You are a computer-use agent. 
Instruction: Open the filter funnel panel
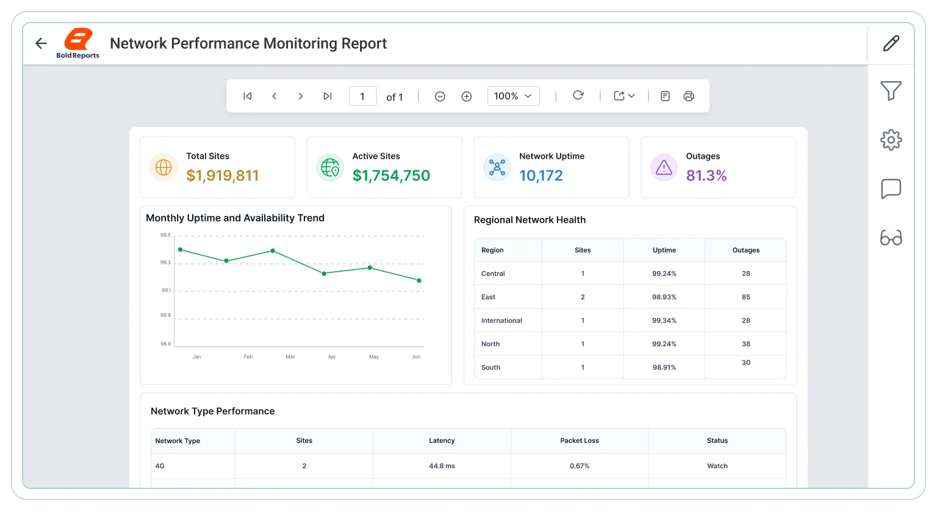click(891, 91)
